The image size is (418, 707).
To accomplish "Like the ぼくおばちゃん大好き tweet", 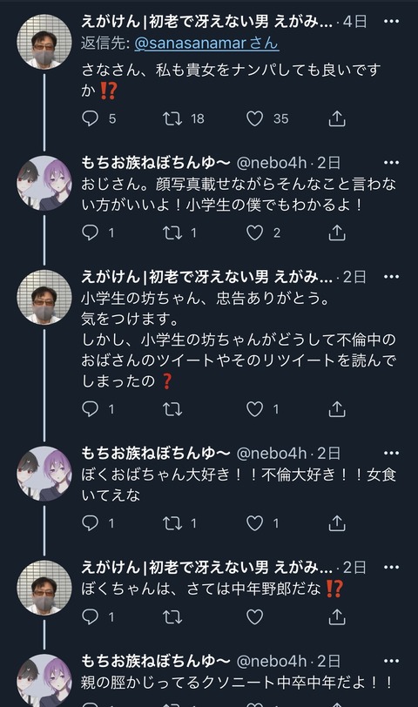I will click(x=255, y=523).
